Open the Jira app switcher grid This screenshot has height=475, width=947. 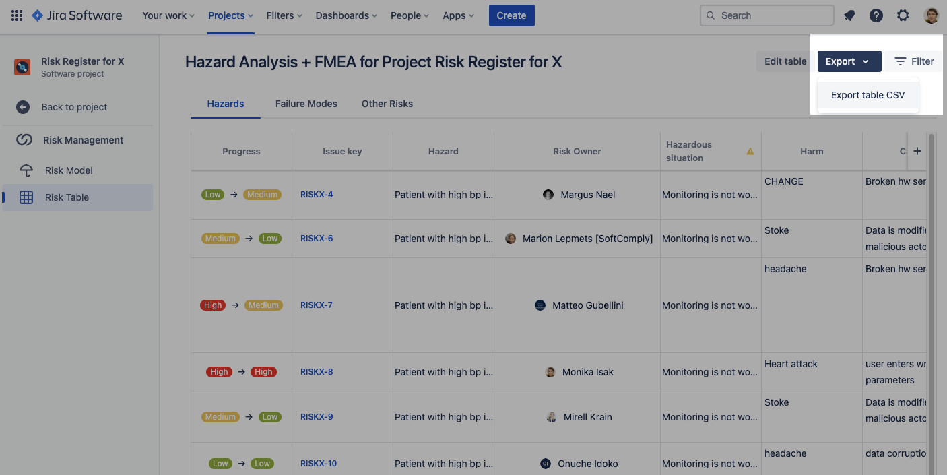tap(16, 15)
